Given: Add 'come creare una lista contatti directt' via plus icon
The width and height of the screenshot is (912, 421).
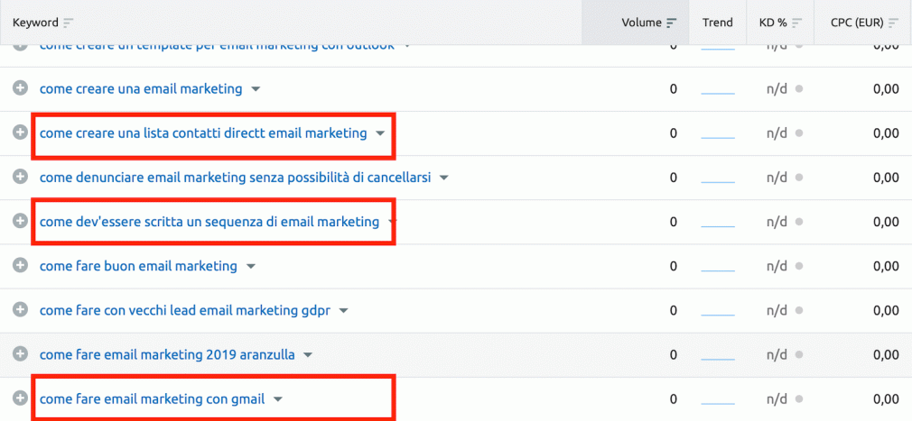Looking at the screenshot, I should pyautogui.click(x=21, y=133).
